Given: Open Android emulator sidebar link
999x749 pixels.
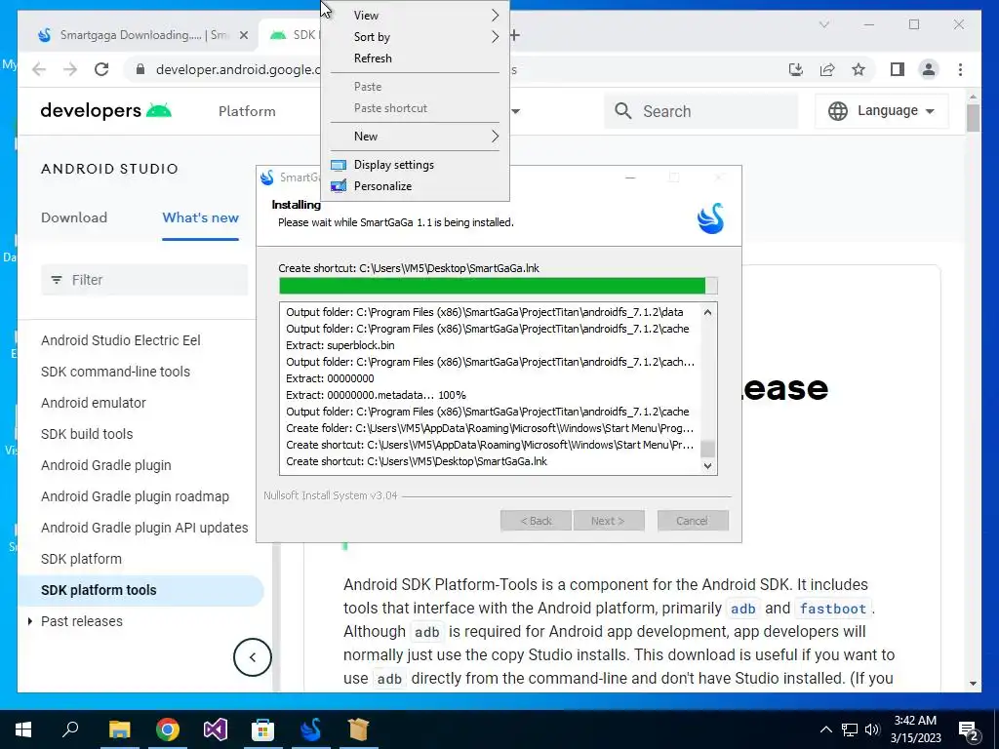Looking at the screenshot, I should pos(94,403).
